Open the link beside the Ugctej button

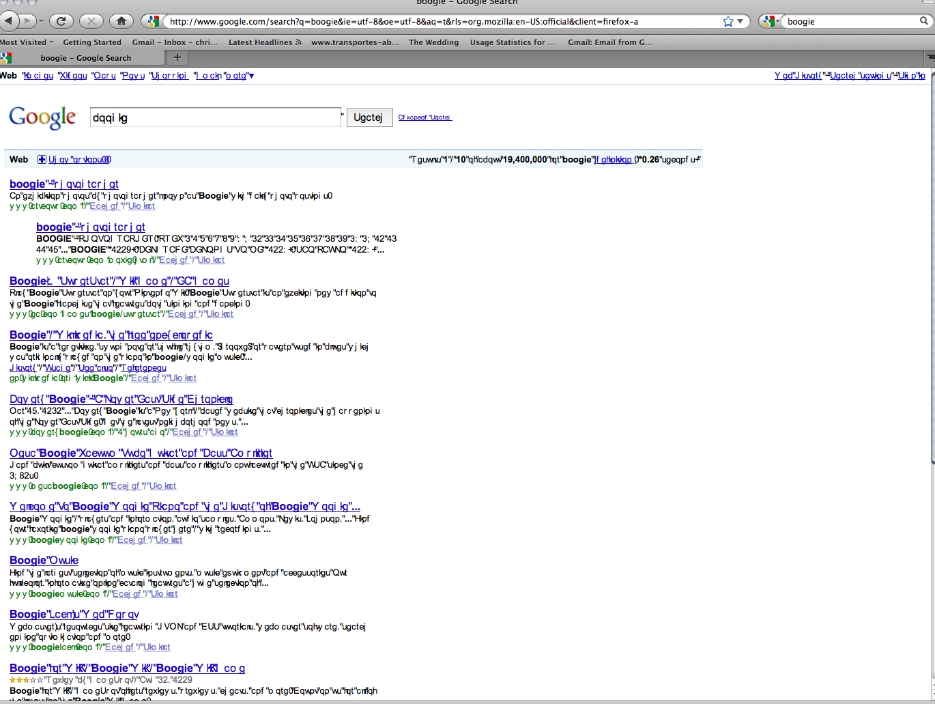coord(425,117)
